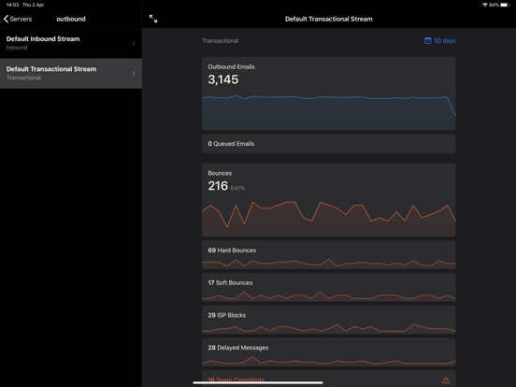Image resolution: width=516 pixels, height=387 pixels.
Task: Open the Outbound Emails 3,145 chart
Action: pos(329,93)
